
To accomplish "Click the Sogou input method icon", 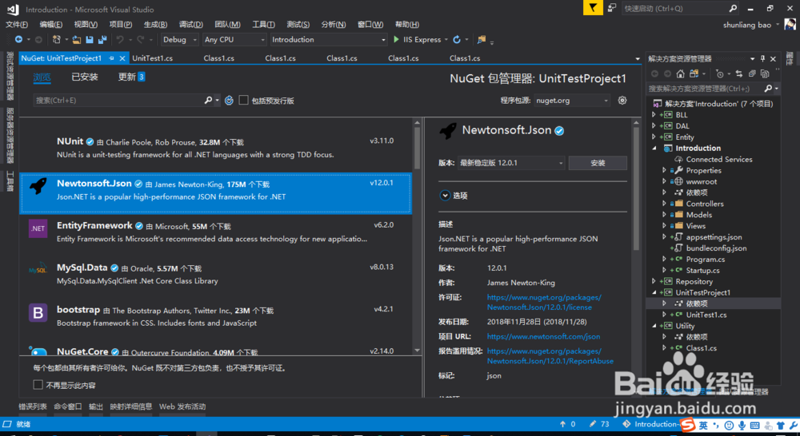I will tap(688, 425).
